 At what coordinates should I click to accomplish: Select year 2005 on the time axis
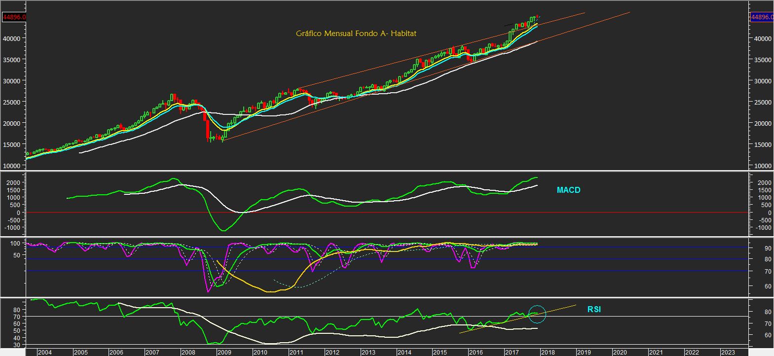pos(81,352)
